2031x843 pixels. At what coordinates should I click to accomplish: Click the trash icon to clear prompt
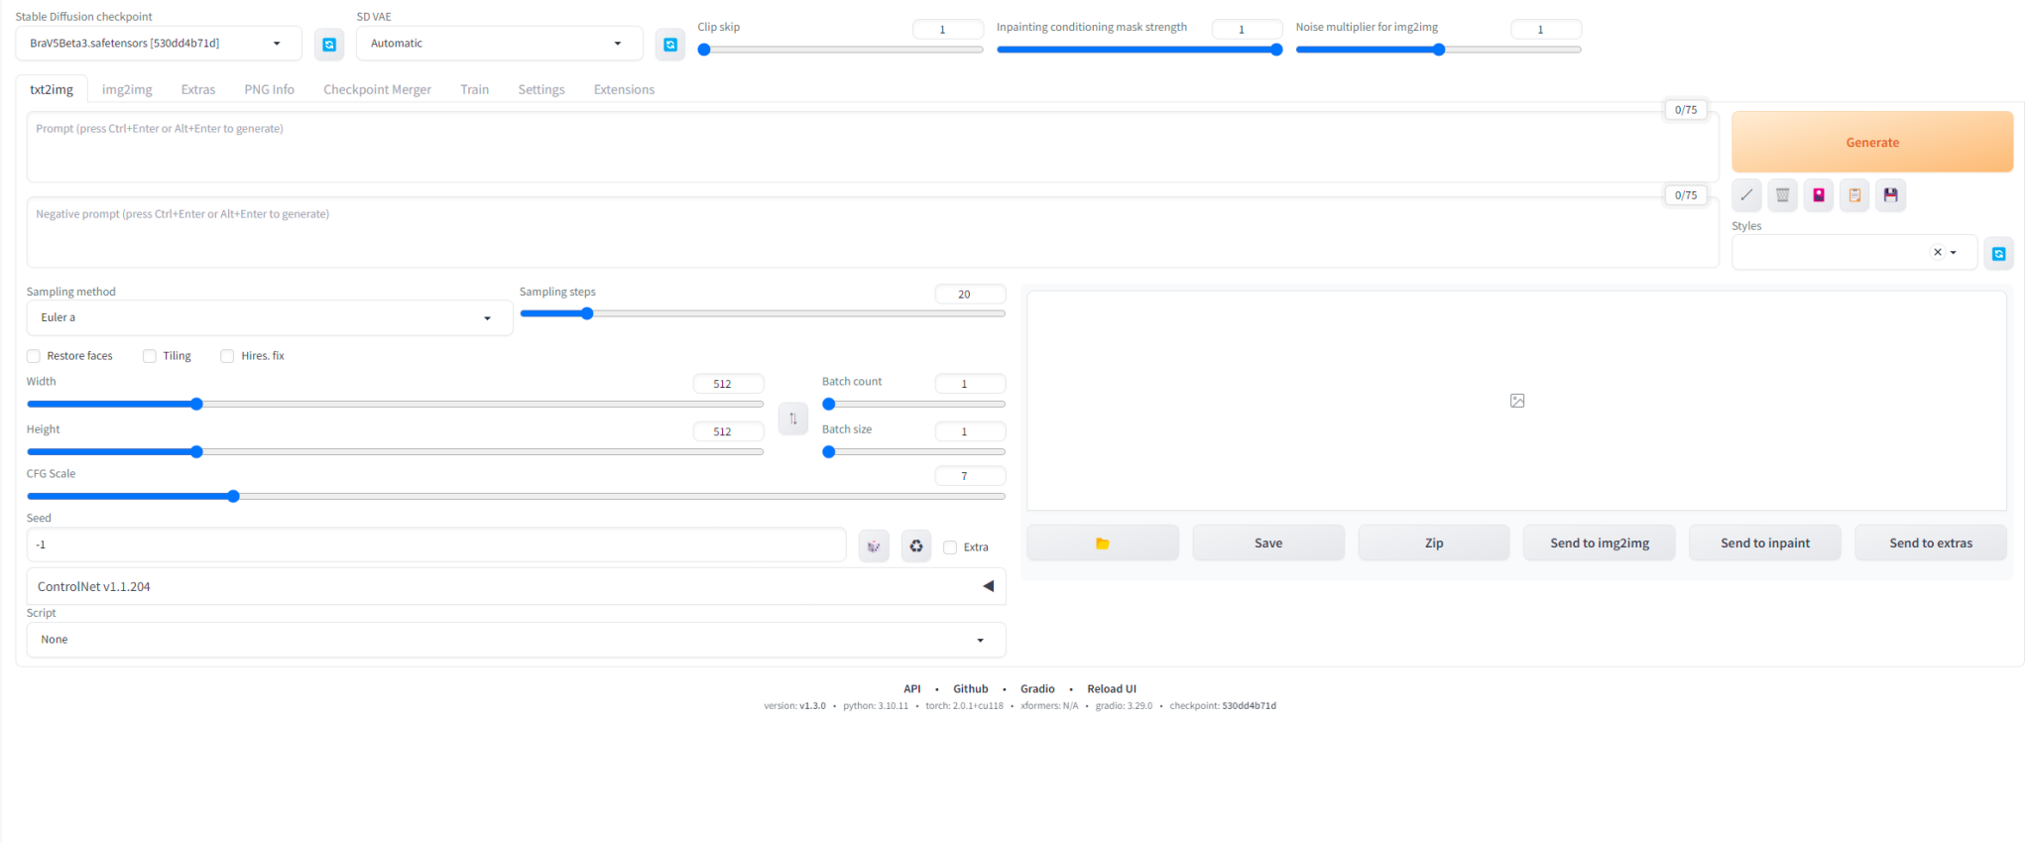(x=1782, y=195)
